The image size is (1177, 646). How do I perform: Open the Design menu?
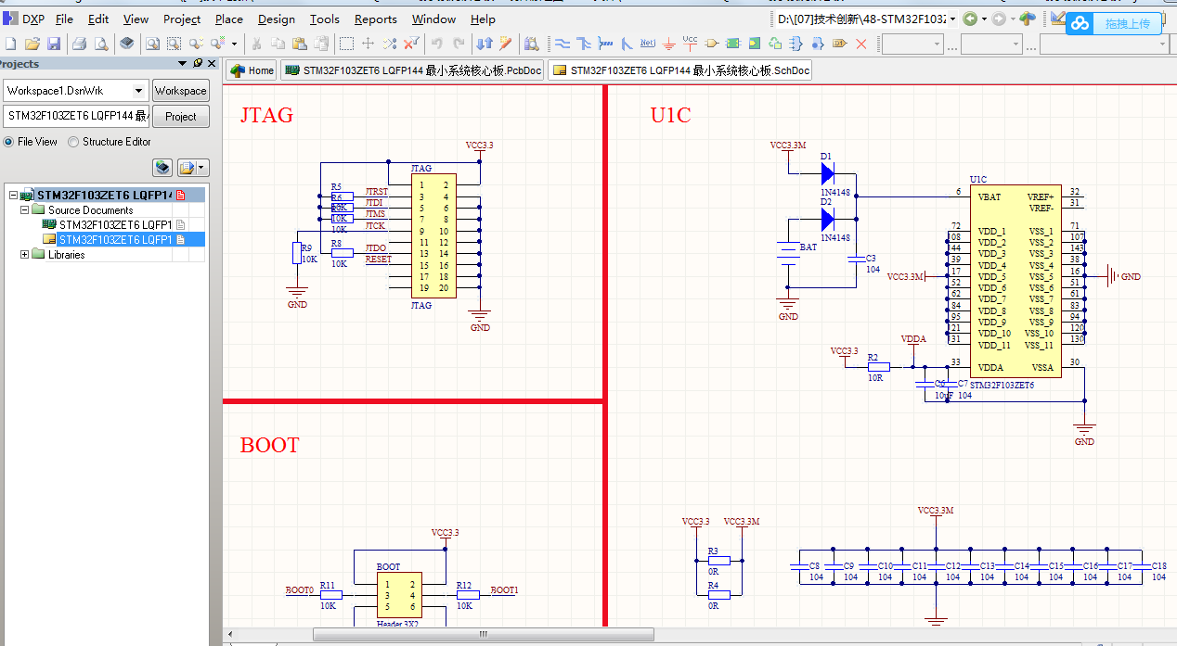coord(277,19)
